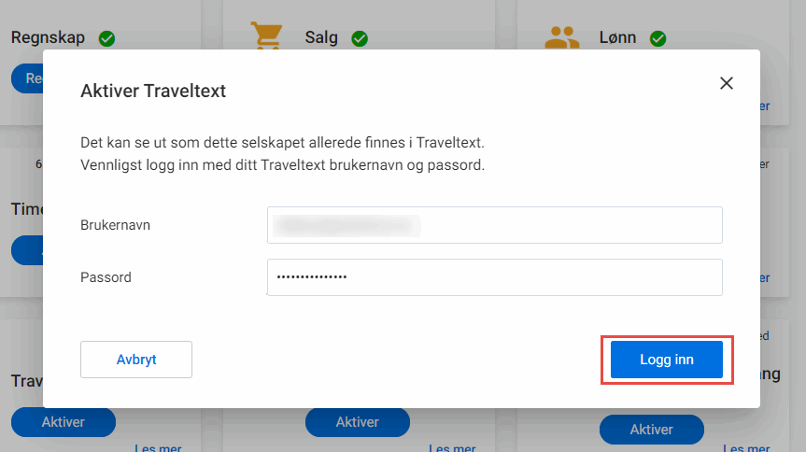Click Aktiver button beneath the Logg inn button
The height and width of the screenshot is (452, 806).
point(651,430)
